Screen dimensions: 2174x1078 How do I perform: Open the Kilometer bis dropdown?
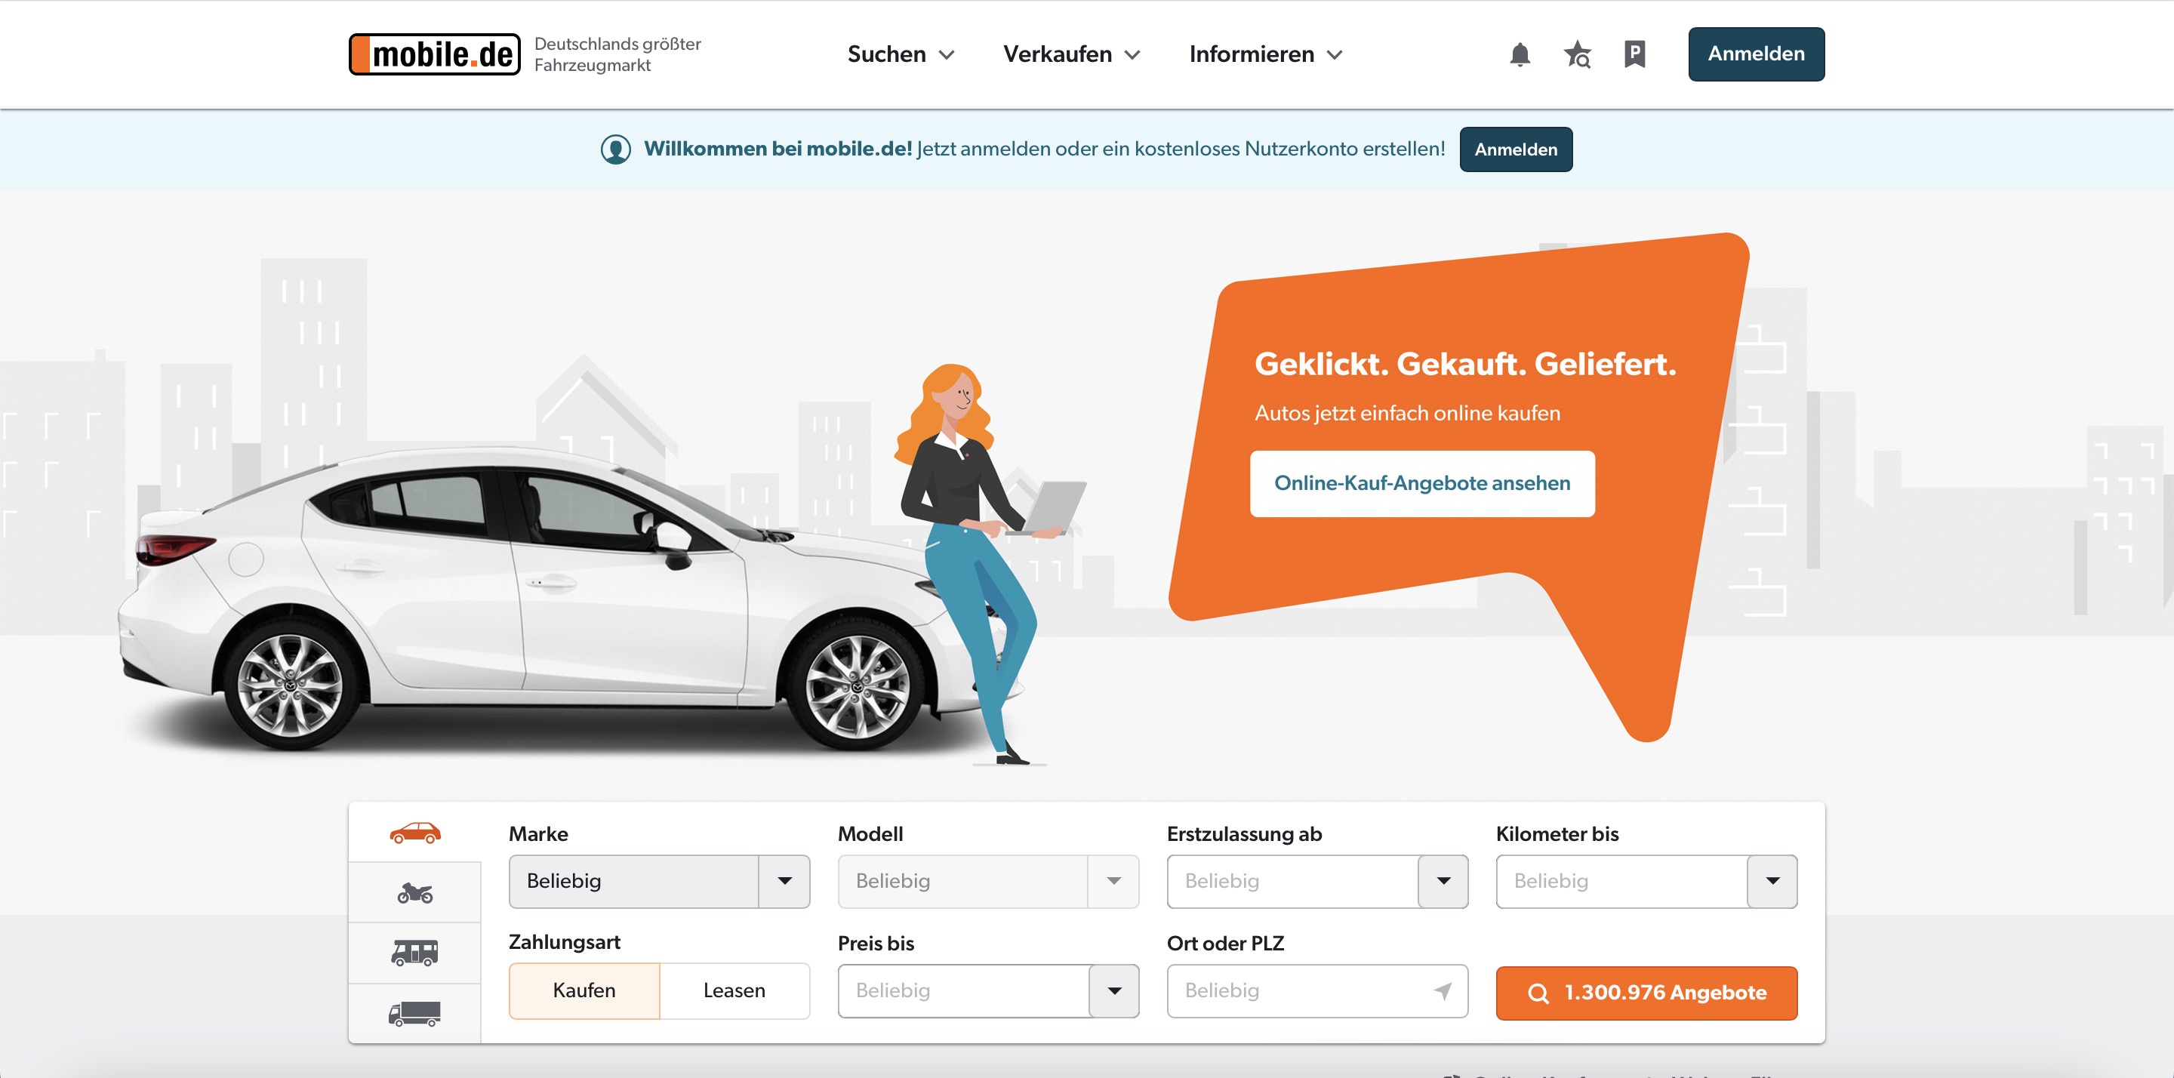pos(1646,881)
